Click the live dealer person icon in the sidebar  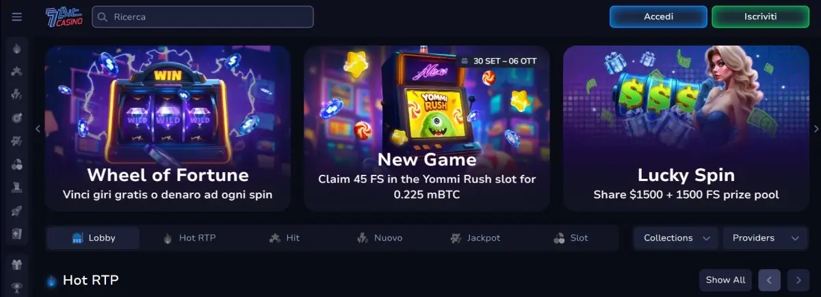[x=17, y=187]
